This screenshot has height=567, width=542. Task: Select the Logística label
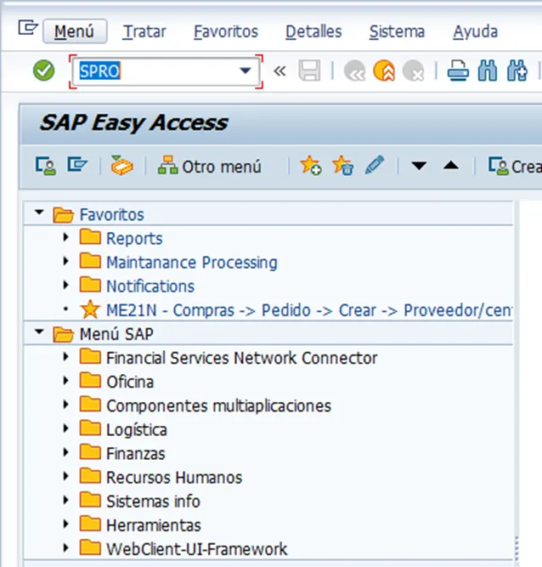[137, 430]
